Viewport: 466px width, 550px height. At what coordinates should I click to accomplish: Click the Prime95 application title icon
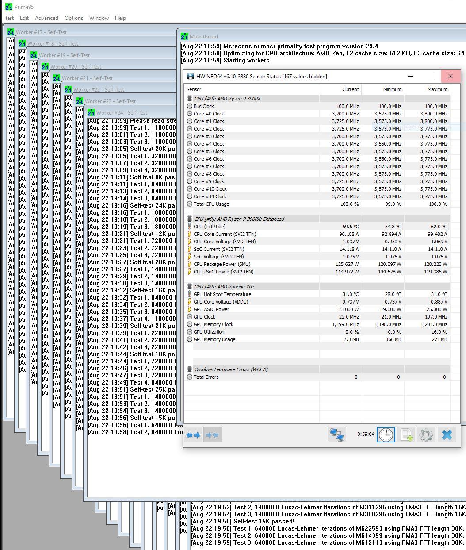(9, 7)
